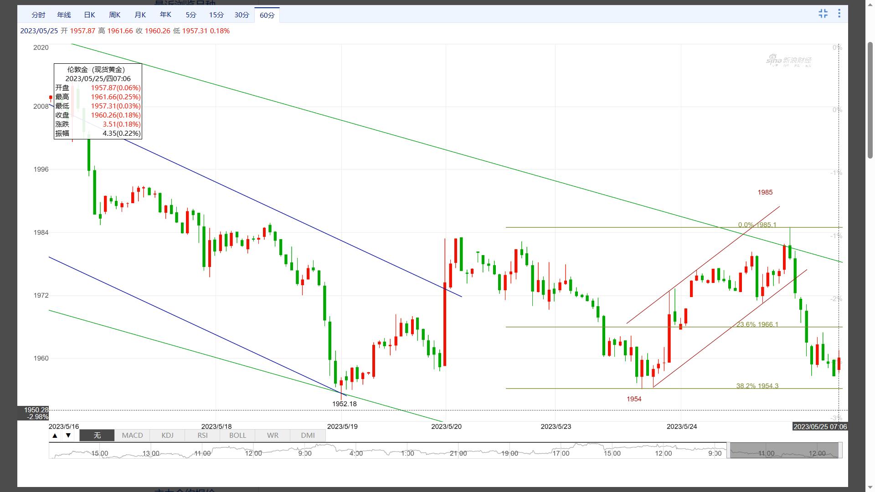The width and height of the screenshot is (875, 492).
Task: Click the up triangle arrow below chart
Action: point(55,436)
